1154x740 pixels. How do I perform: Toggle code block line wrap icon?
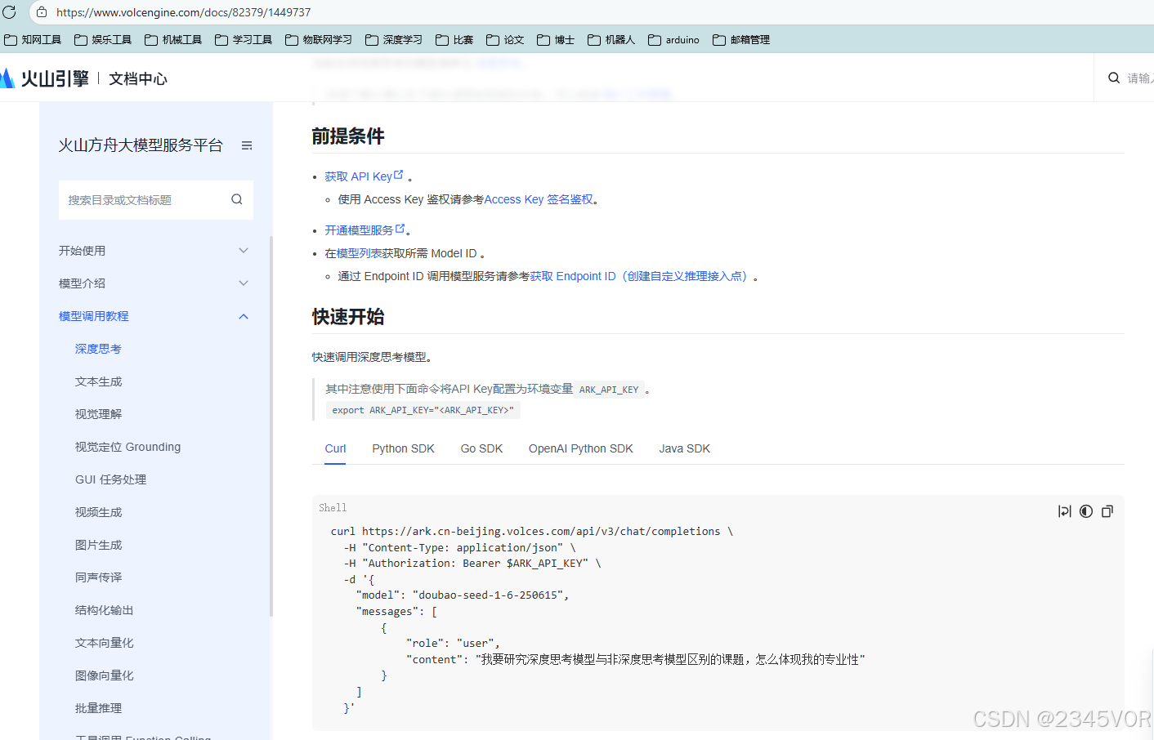tap(1064, 511)
